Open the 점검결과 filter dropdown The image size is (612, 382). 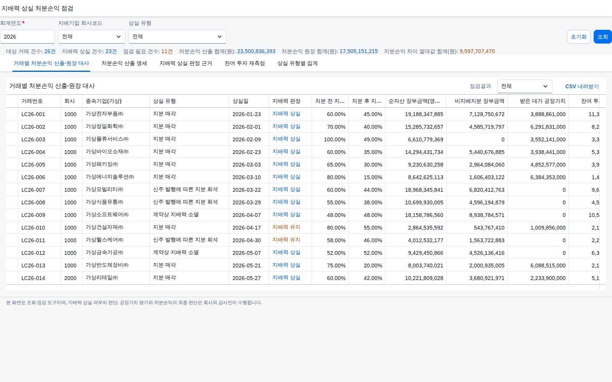pos(524,86)
